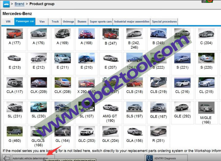
Task: Open XENTRY Diagnosis from bottom bar
Action: pyautogui.click(x=166, y=158)
